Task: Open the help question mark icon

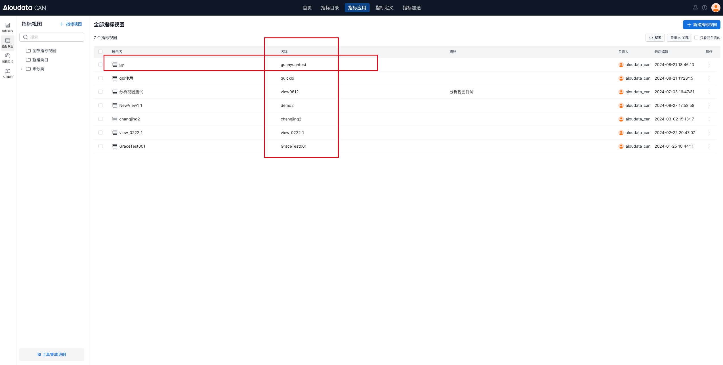Action: (x=705, y=8)
